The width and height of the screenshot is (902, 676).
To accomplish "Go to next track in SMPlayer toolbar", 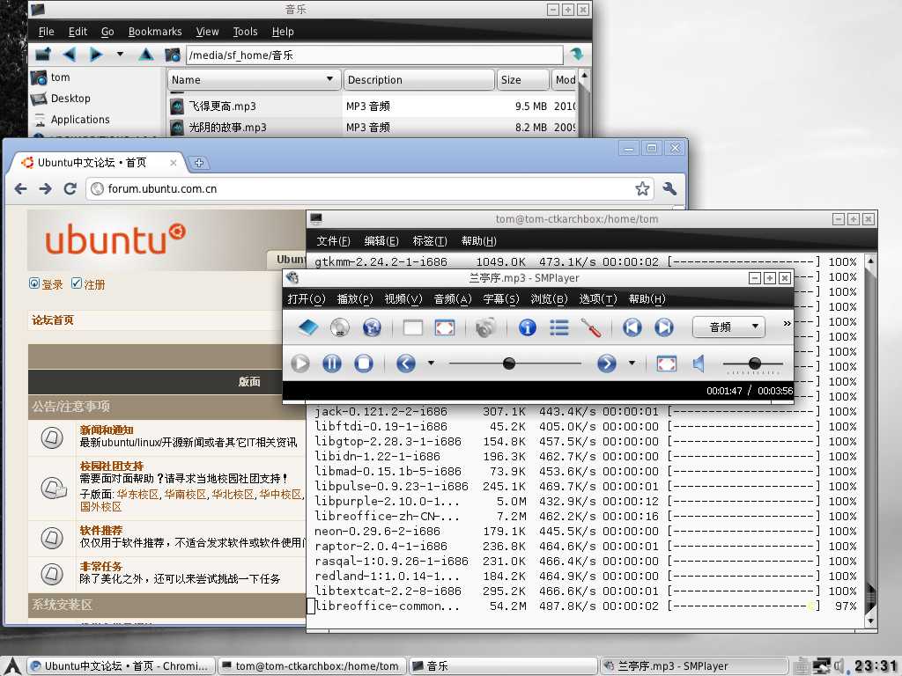I will click(x=664, y=327).
